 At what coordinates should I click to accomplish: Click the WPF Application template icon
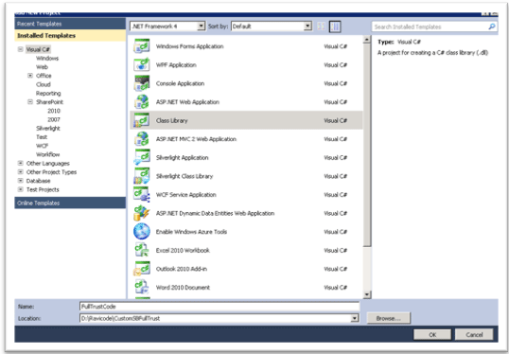click(142, 64)
